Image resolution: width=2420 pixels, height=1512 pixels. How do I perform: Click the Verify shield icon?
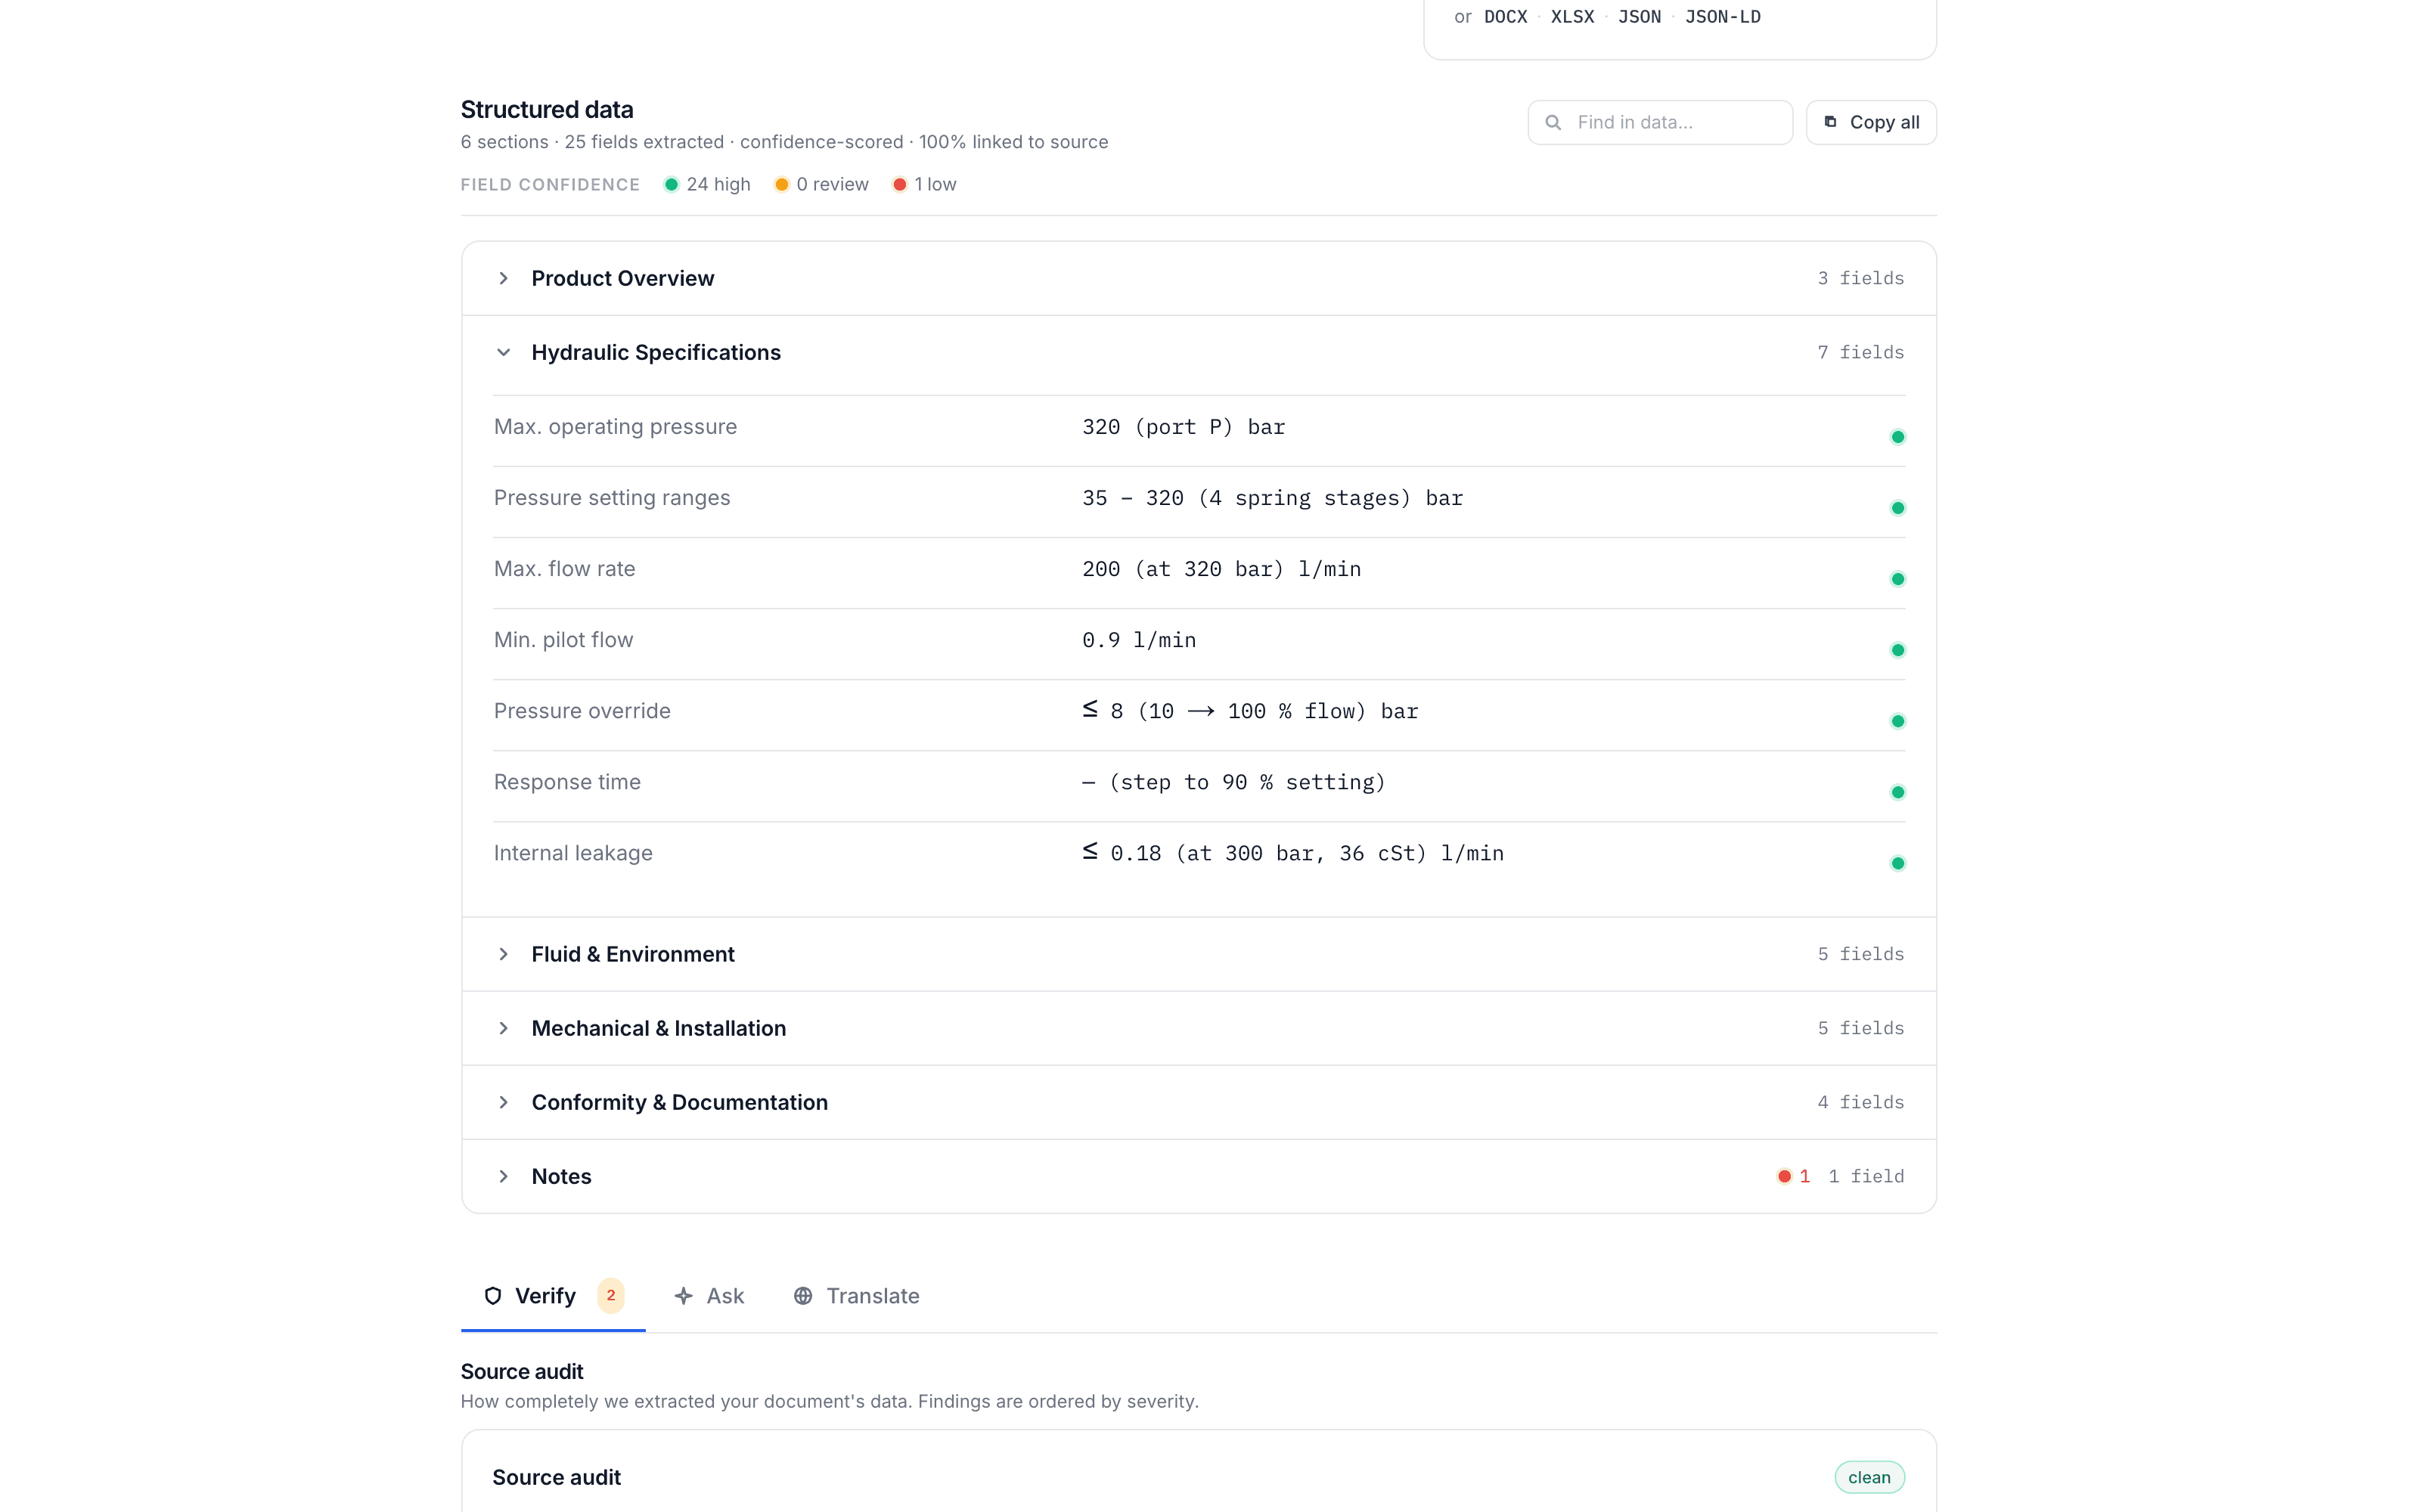coord(492,1296)
